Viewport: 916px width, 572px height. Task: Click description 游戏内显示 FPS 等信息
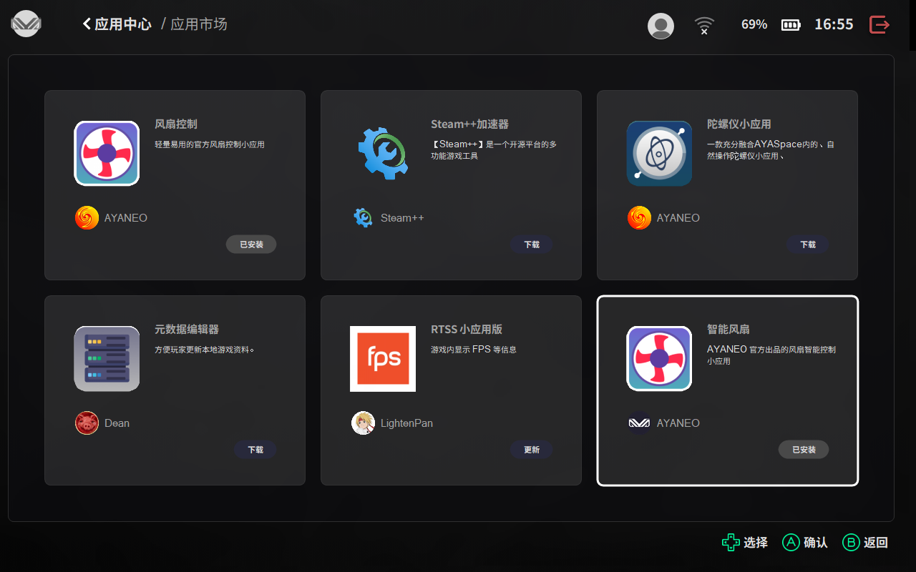click(474, 350)
